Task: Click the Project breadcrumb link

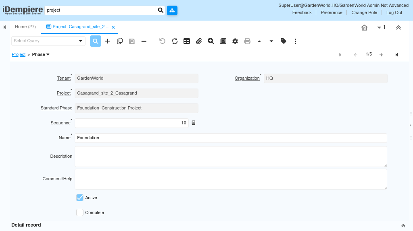Action: (19, 54)
